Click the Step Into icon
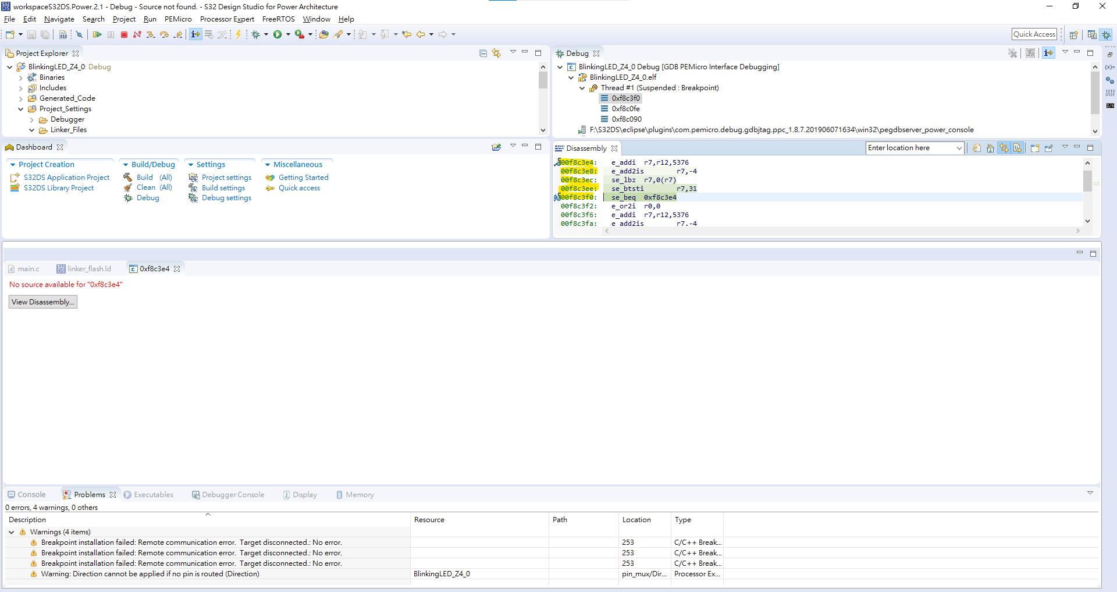 point(150,34)
